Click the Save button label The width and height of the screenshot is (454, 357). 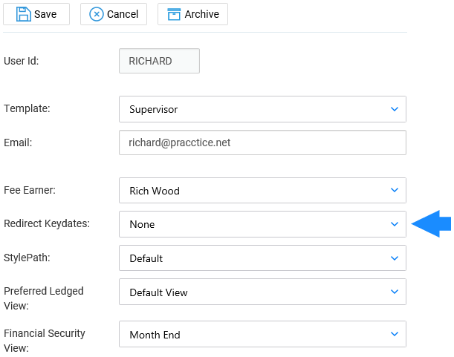point(45,14)
